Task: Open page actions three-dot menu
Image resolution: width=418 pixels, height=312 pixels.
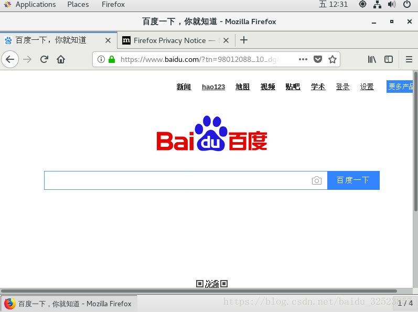Action: pos(303,59)
